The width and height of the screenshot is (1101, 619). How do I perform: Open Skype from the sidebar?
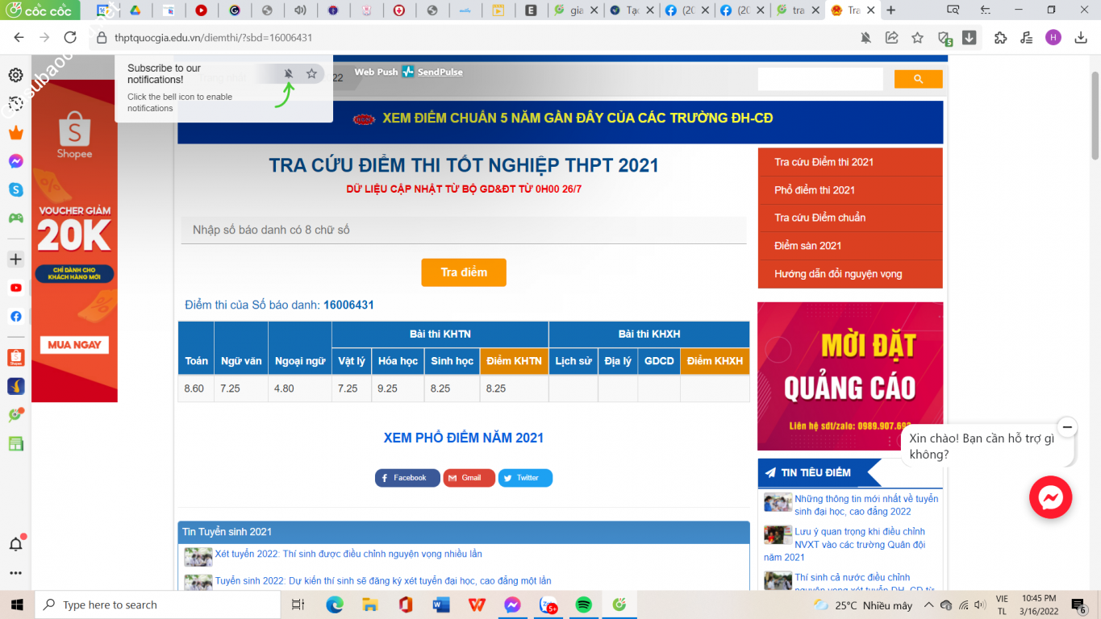click(x=15, y=189)
